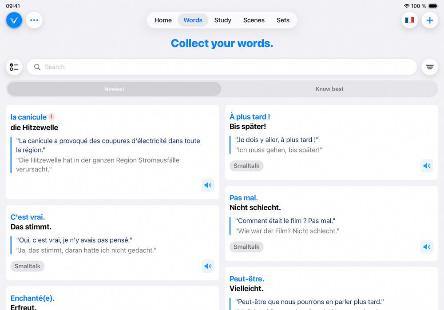
Task: Tap Smalltalk tag under C'est vrai
Action: click(x=28, y=266)
